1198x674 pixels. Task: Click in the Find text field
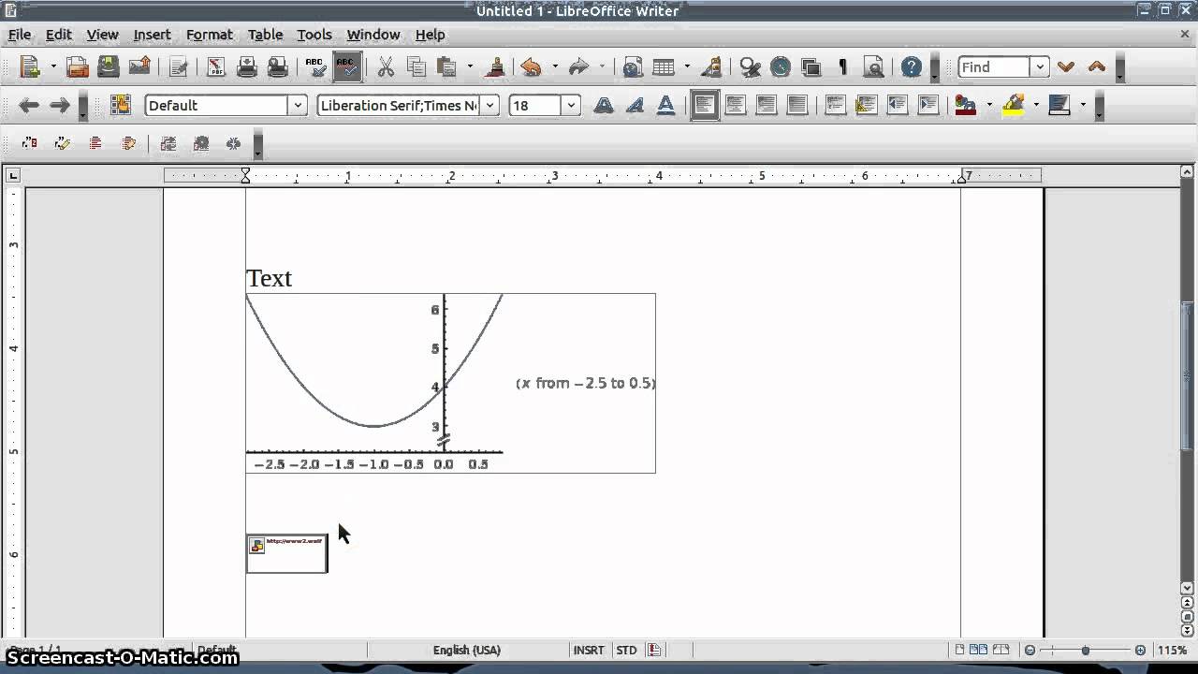(x=994, y=66)
